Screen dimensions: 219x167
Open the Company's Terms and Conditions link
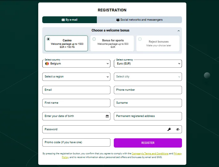click(x=150, y=153)
